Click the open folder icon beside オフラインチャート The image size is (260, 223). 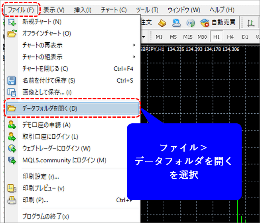tap(12, 34)
